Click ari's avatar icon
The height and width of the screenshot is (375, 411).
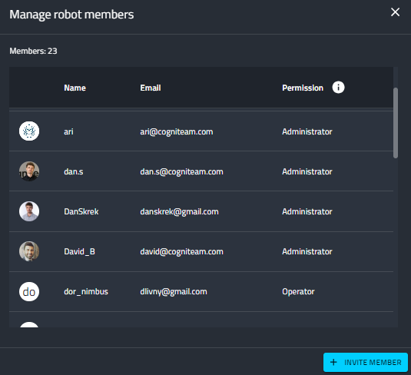(29, 131)
